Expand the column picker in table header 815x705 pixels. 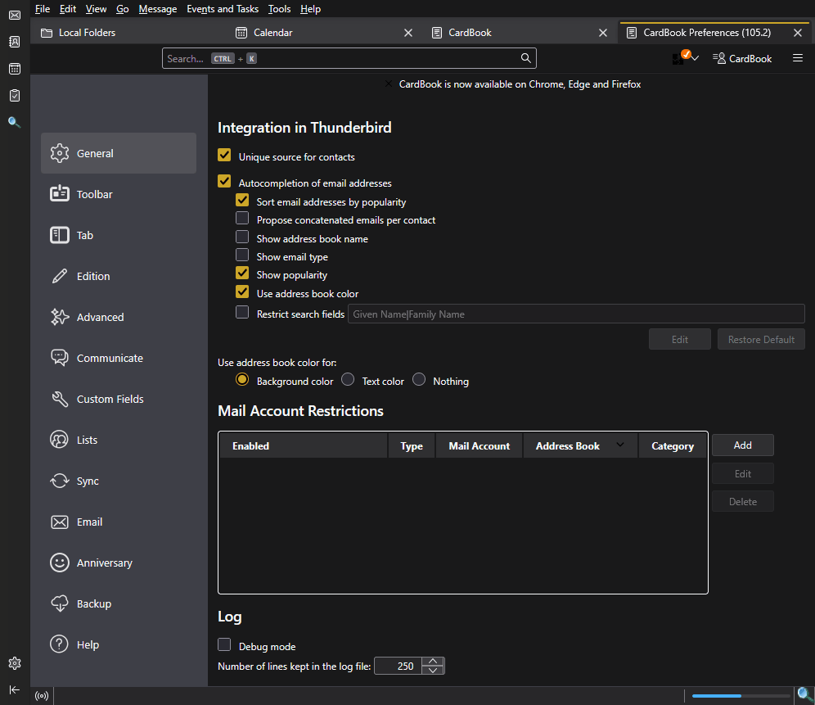[x=620, y=445]
